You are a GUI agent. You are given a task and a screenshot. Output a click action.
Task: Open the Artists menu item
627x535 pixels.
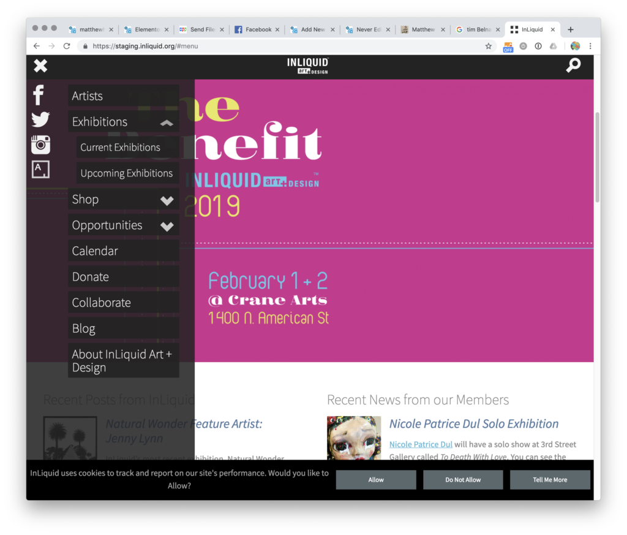pyautogui.click(x=123, y=96)
